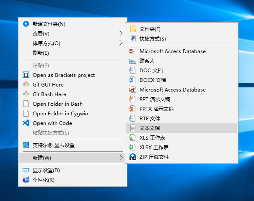
Task: Open 显示设置(D) display settings
Action: coord(46,170)
